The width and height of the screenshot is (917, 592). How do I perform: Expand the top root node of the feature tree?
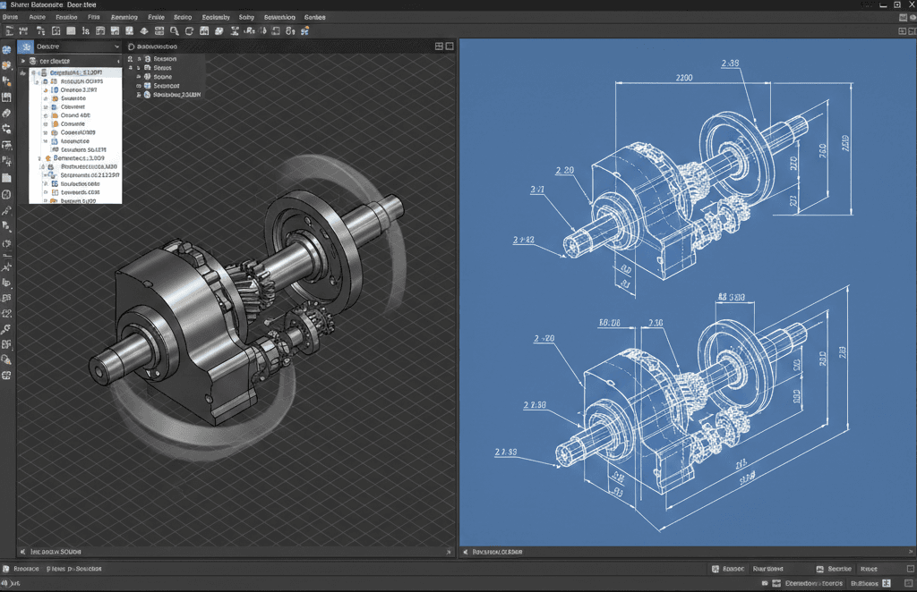34,72
